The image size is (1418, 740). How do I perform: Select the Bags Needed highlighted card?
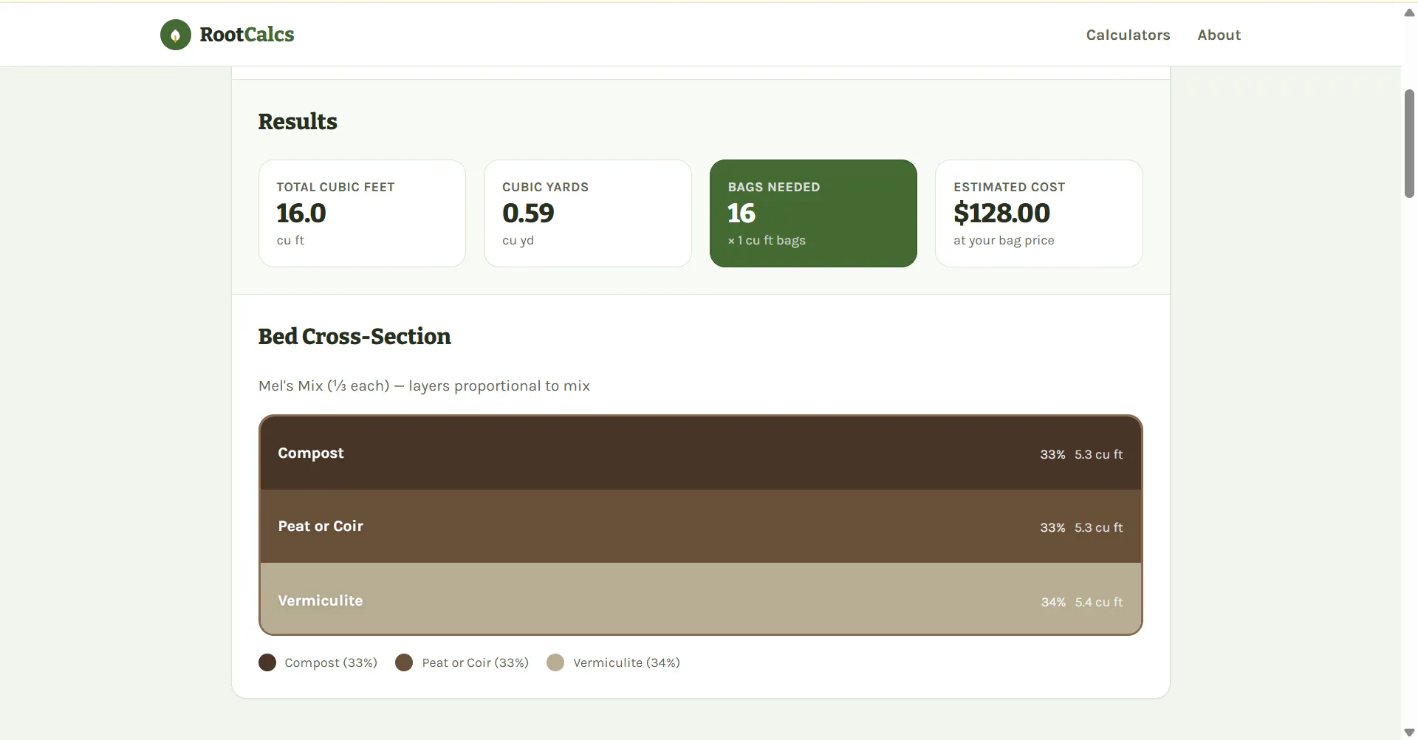(x=813, y=213)
